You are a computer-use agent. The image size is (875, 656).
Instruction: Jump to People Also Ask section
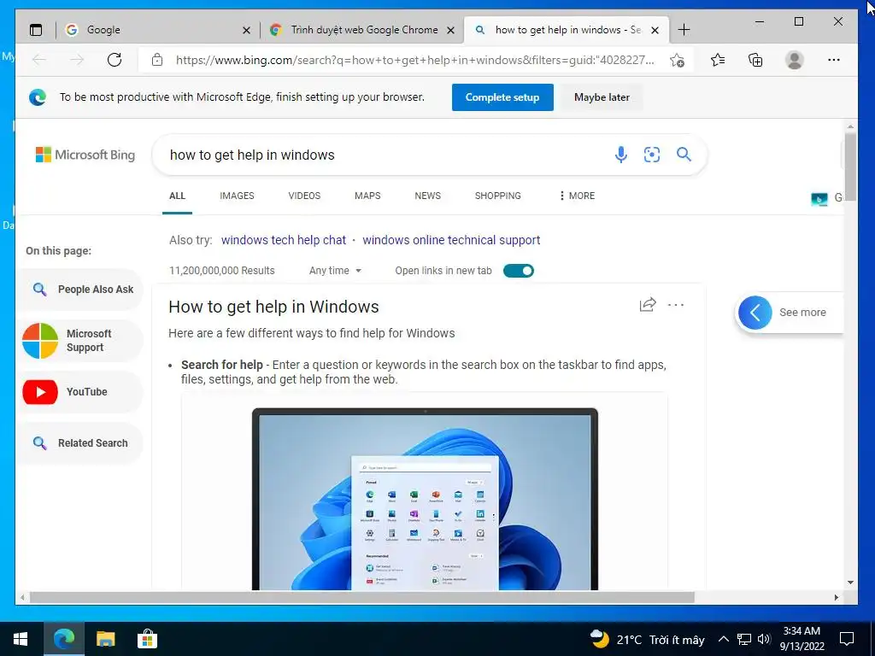79,290
